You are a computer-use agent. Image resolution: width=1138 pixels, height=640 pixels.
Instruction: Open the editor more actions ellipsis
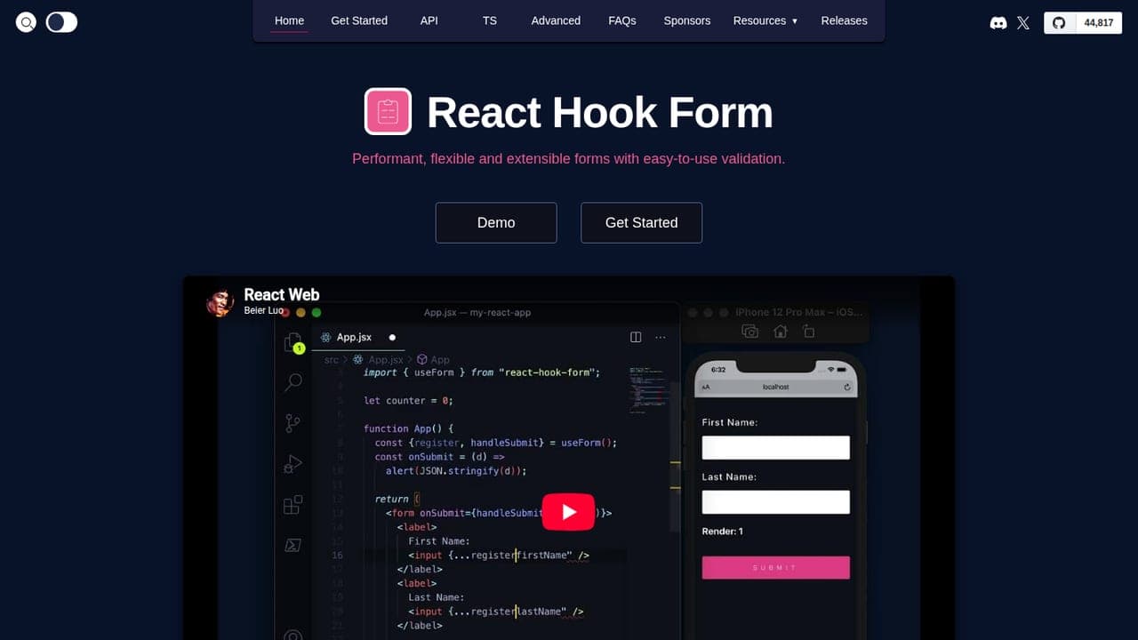click(x=661, y=337)
